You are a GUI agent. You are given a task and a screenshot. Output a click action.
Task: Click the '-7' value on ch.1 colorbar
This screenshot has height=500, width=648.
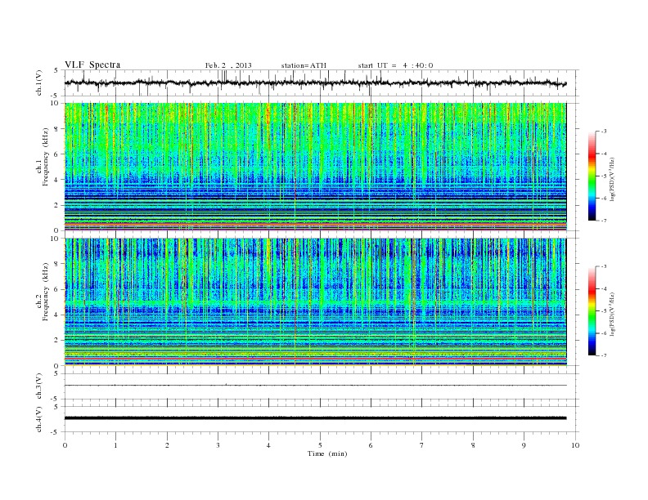[603, 221]
